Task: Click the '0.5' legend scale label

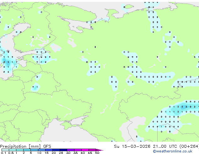Action: coord(11,153)
